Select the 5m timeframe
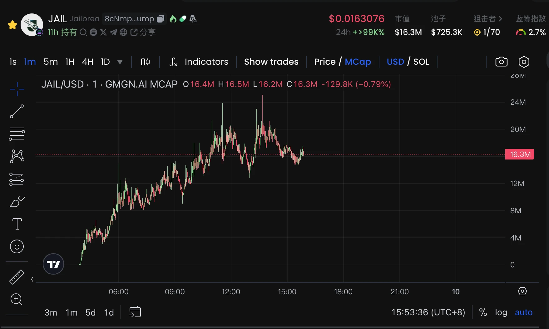 [51, 62]
